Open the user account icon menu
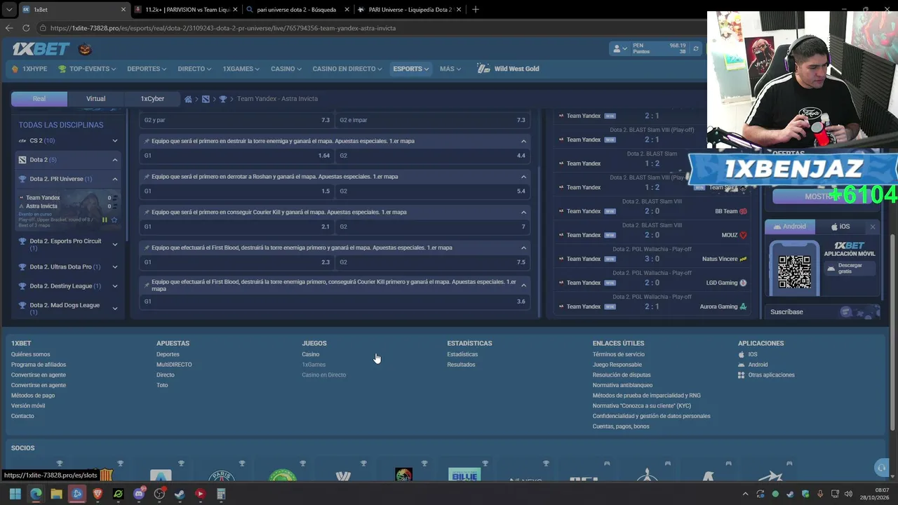This screenshot has height=505, width=898. (619, 48)
